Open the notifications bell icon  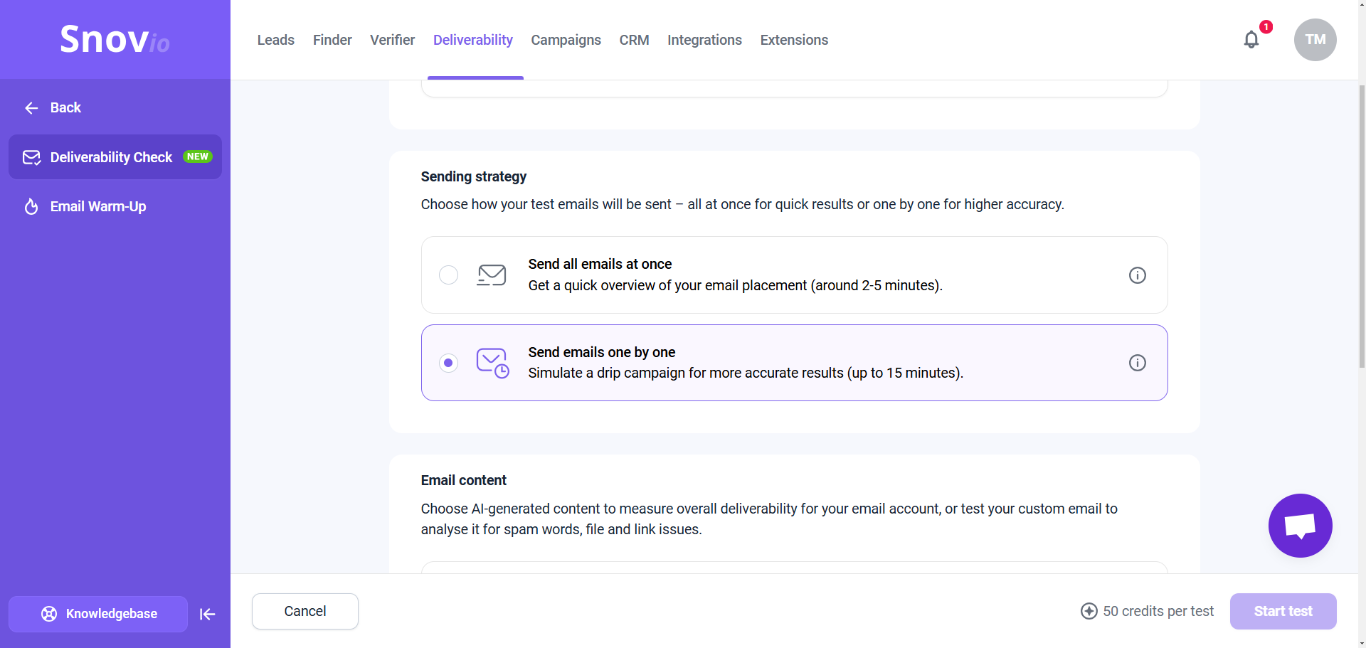click(1251, 40)
